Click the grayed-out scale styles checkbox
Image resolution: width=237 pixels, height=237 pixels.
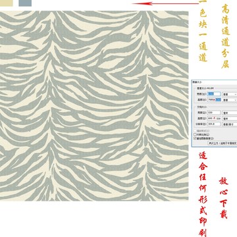tap(195, 131)
